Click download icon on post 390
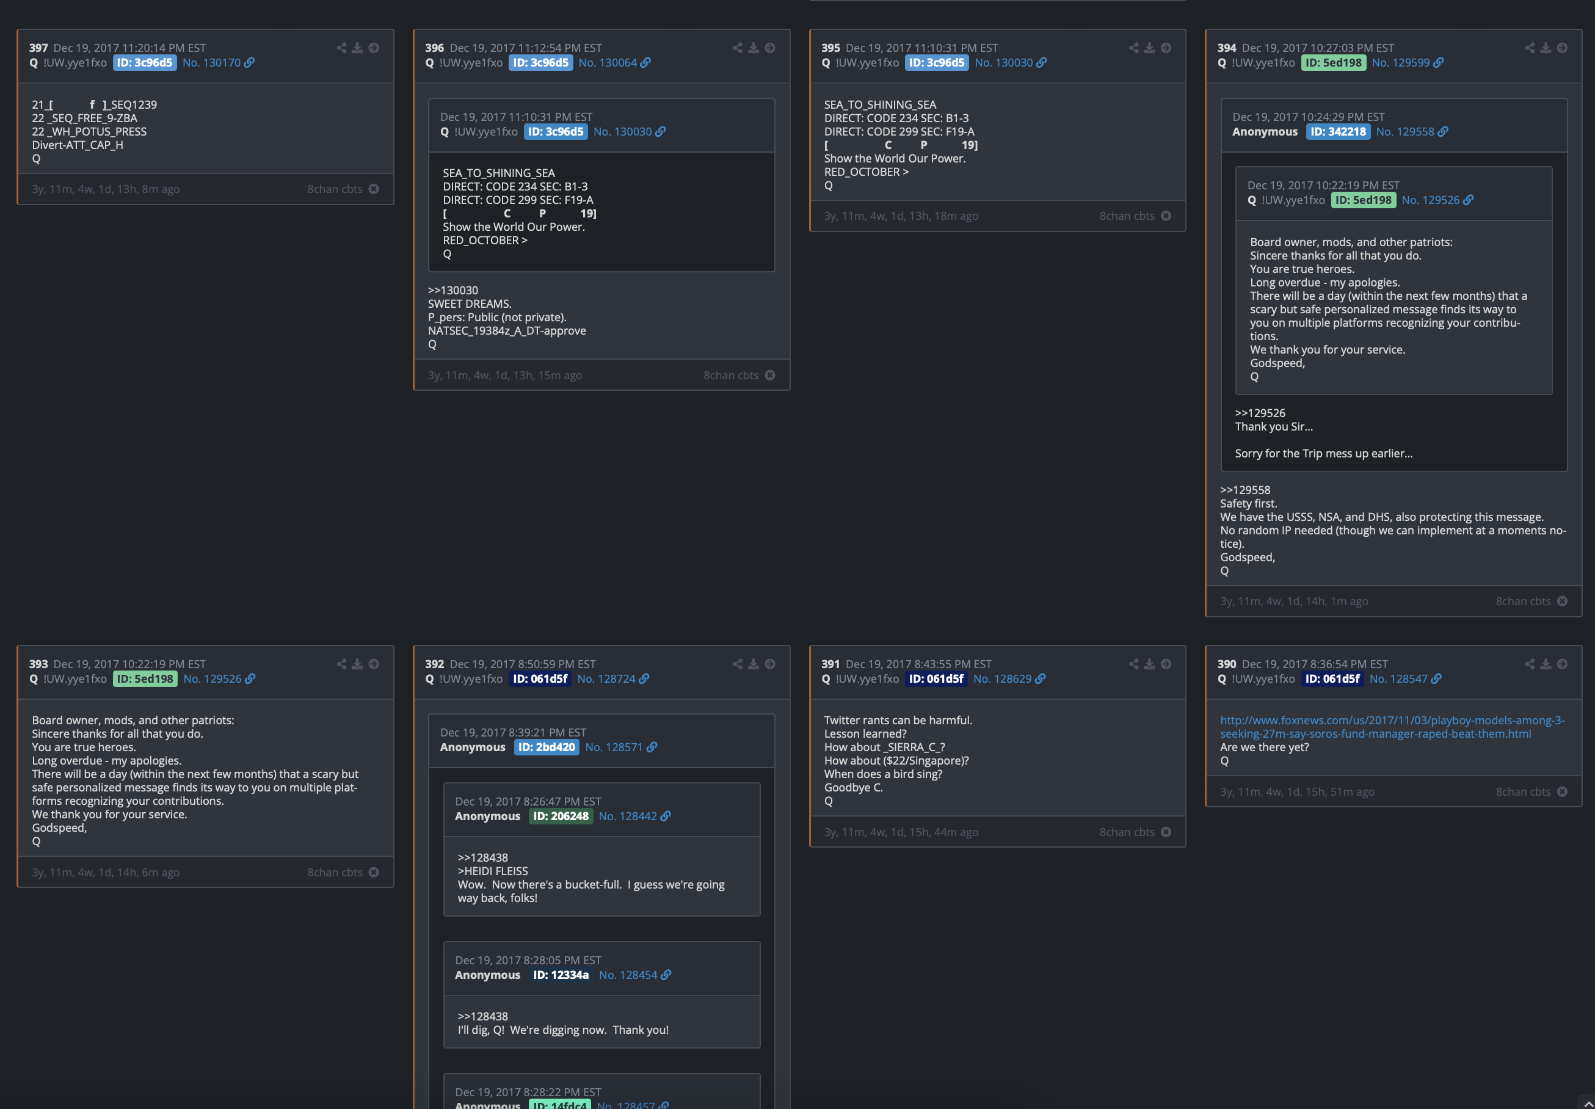This screenshot has width=1595, height=1109. coord(1546,664)
